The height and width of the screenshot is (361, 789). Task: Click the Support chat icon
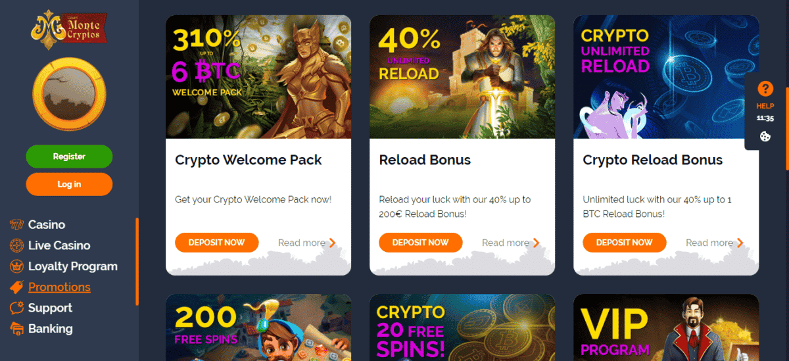pos(16,308)
